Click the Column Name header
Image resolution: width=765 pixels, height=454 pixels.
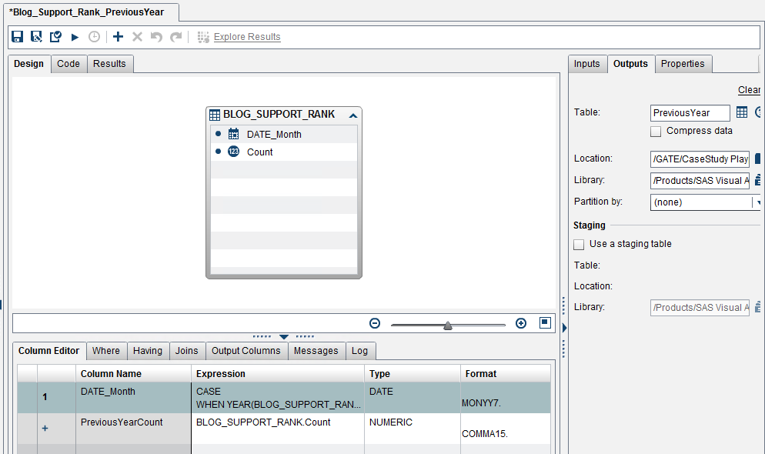coord(133,373)
